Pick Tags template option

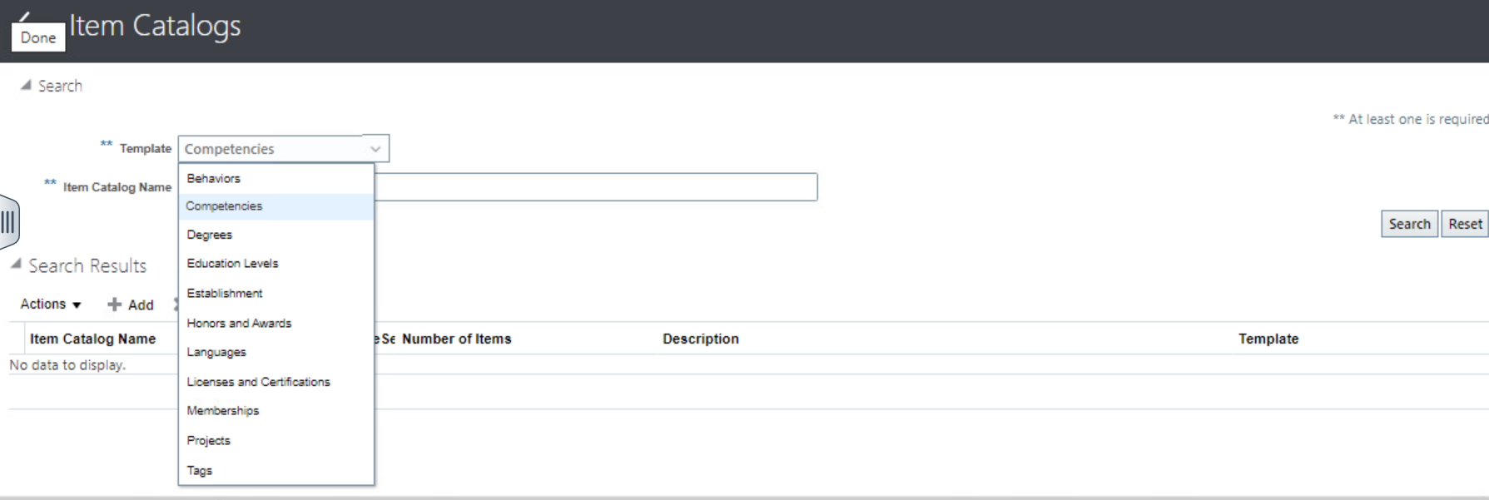pos(276,471)
